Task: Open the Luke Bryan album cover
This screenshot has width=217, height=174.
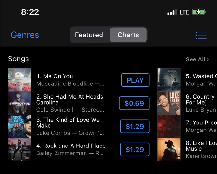Action: click(169, 103)
